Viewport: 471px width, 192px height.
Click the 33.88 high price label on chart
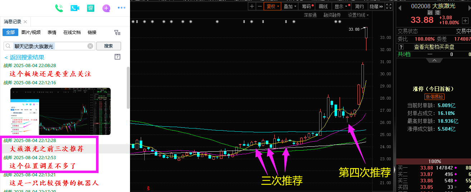[354, 30]
